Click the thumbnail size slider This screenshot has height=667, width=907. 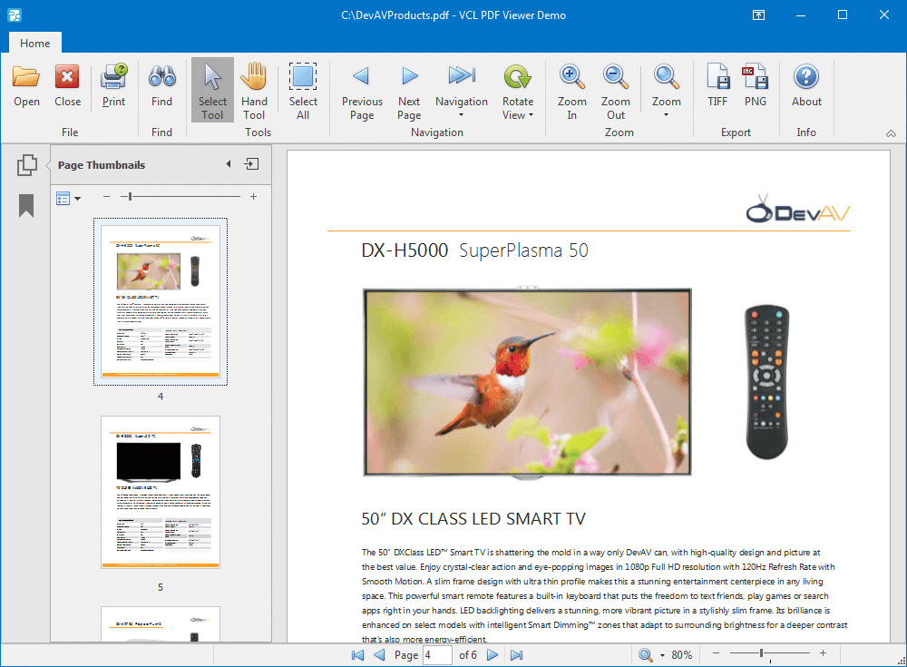[x=180, y=197]
